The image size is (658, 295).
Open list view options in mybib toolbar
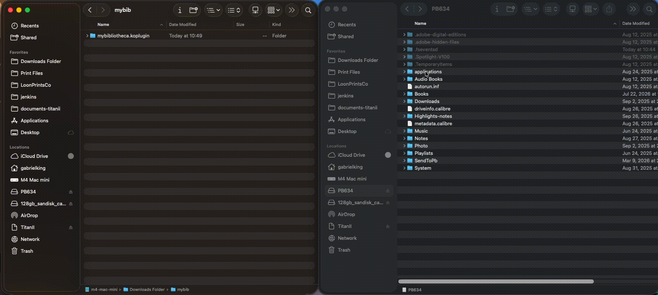point(213,10)
